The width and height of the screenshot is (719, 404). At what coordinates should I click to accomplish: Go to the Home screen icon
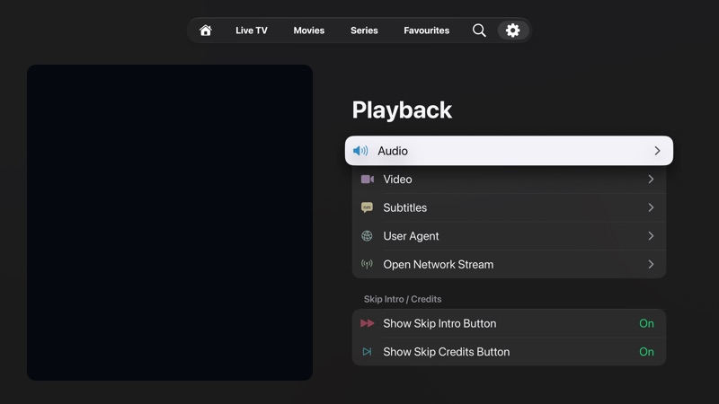206,31
